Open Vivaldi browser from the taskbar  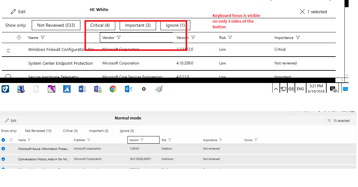[x=5, y=89]
